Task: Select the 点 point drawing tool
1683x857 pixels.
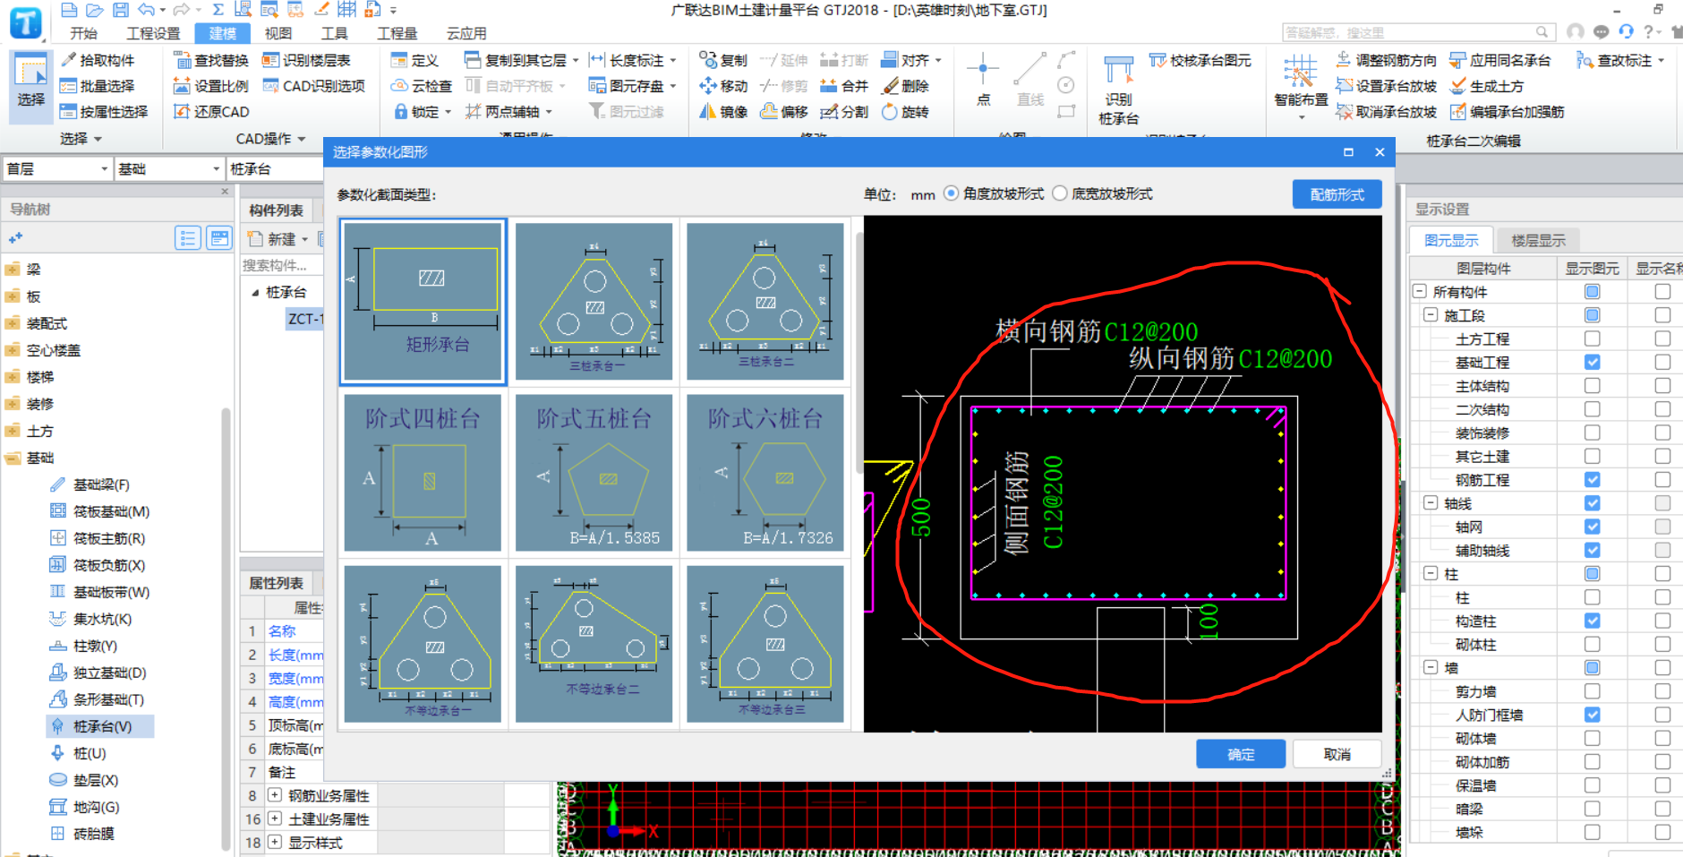Action: pyautogui.click(x=983, y=79)
